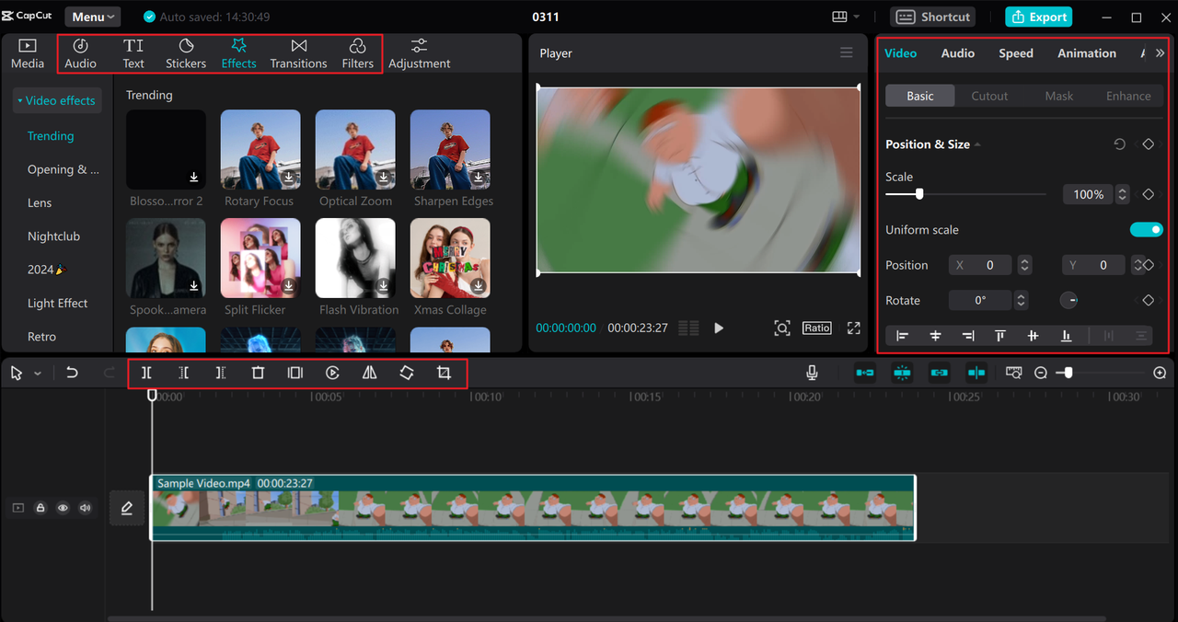This screenshot has width=1178, height=622.
Task: Switch to the Speed tab
Action: 1016,53
